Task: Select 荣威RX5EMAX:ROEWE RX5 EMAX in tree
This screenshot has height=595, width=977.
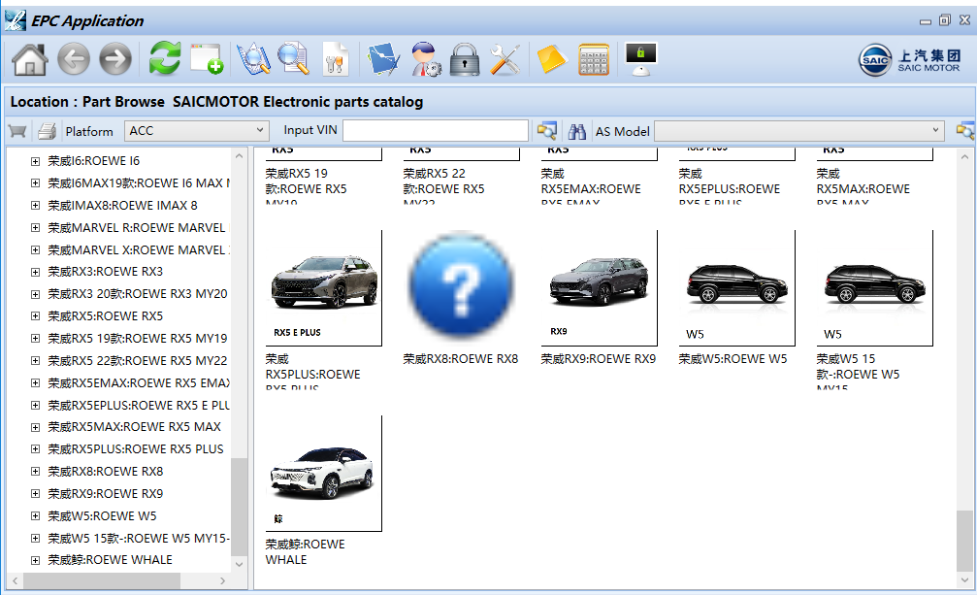Action: [x=139, y=383]
